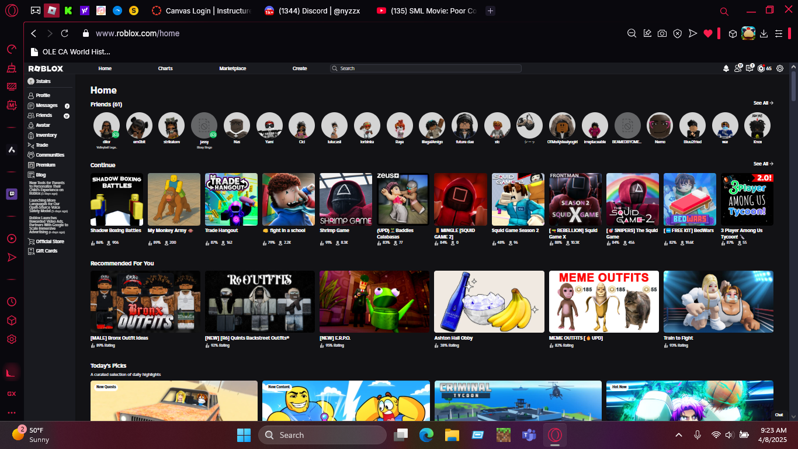Open Ashton Hall Obby thumbnail
Viewport: 798px width, 449px height.
489,302
